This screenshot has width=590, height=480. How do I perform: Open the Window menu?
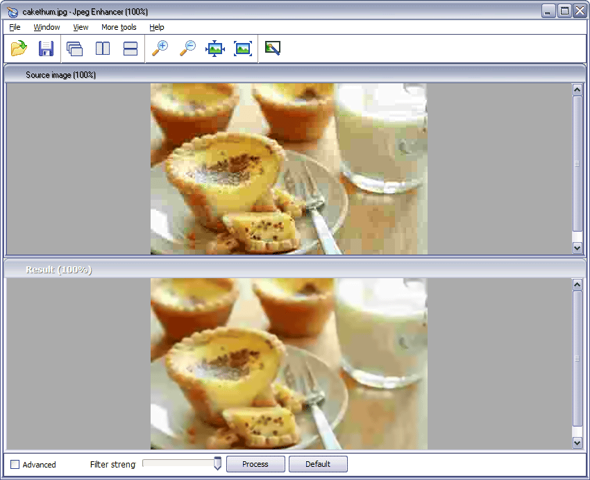(47, 27)
